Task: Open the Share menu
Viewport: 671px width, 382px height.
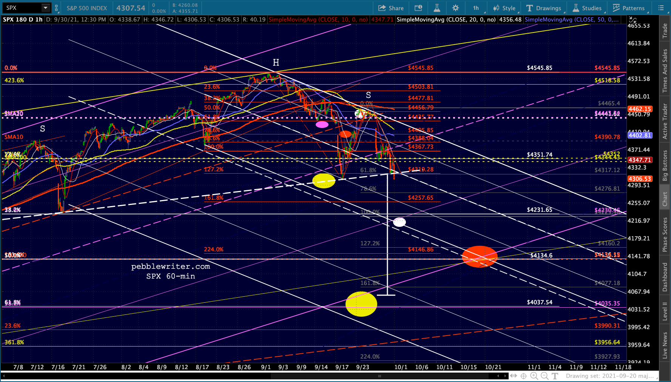Action: (x=391, y=8)
